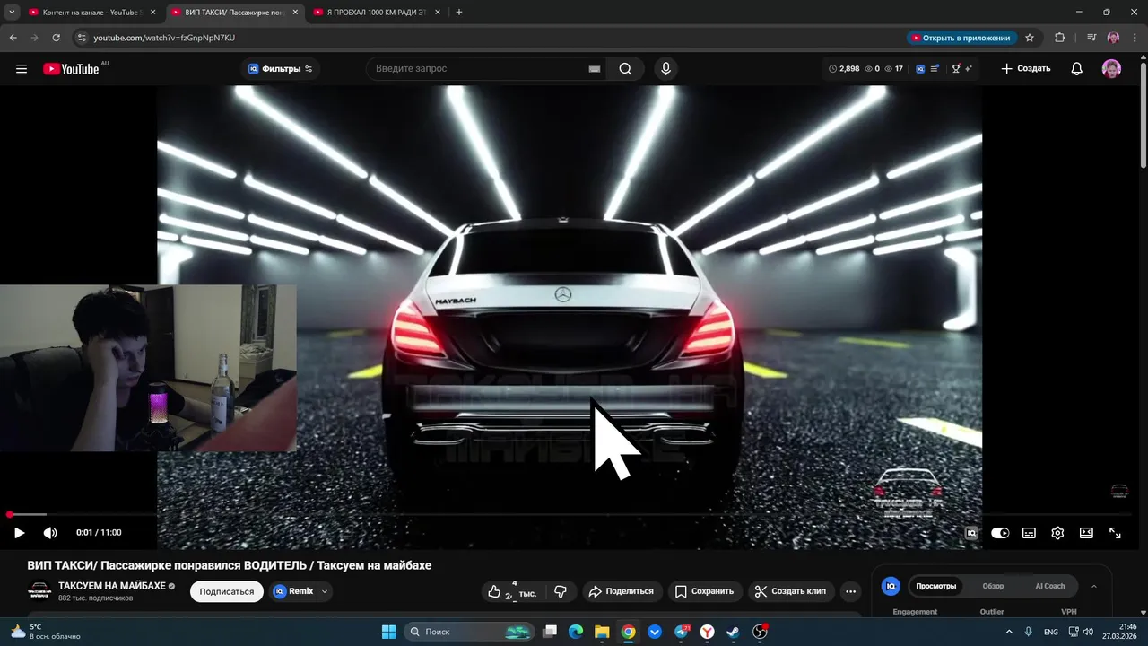The width and height of the screenshot is (1148, 646).
Task: Open the video settings gear
Action: pos(1057,533)
